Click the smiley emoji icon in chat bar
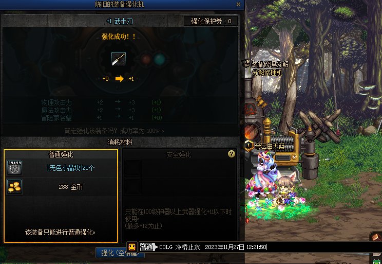 click(x=132, y=247)
